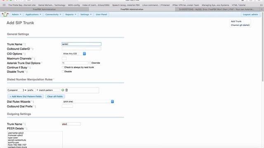The image size is (264, 148).
Task: Click the green add dial pattern icon
Action: tap(63, 90)
